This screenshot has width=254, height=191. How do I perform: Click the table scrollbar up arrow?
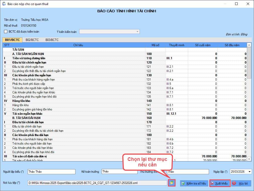249,45
